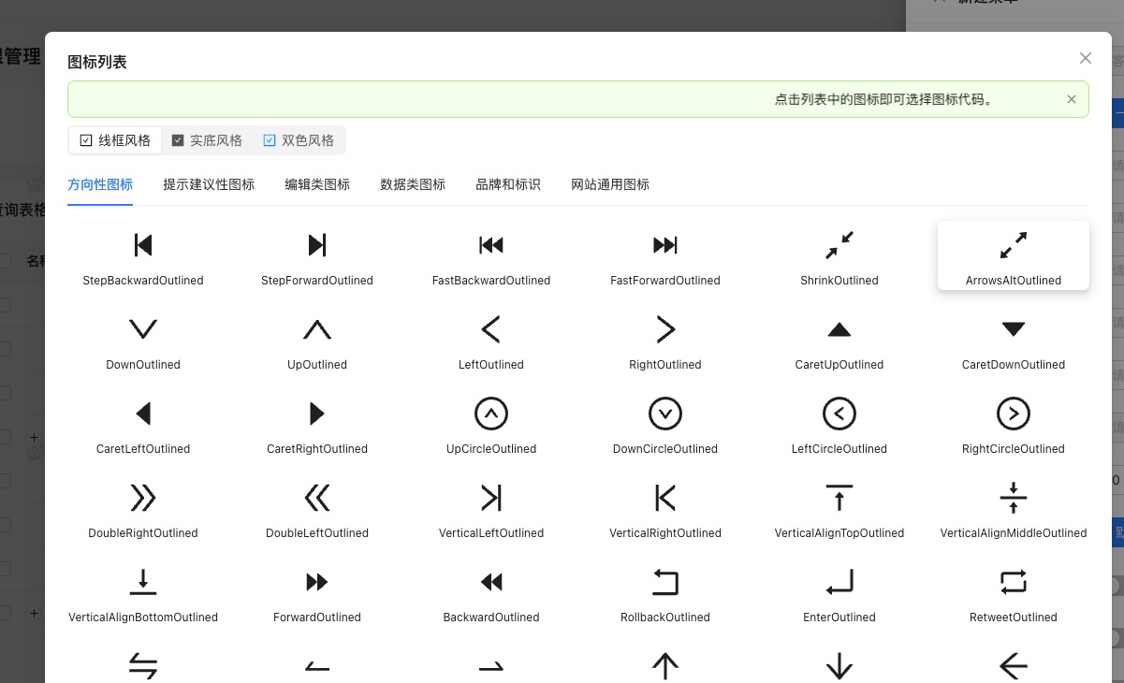Select the VerticalAlignMiddleOutlined icon
1124x683 pixels.
click(1014, 507)
